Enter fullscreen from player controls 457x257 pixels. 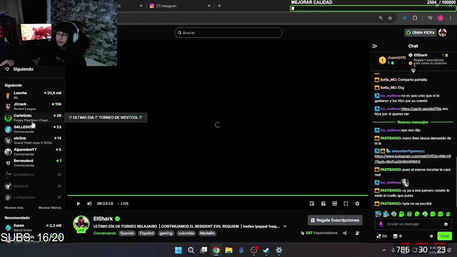(x=346, y=203)
